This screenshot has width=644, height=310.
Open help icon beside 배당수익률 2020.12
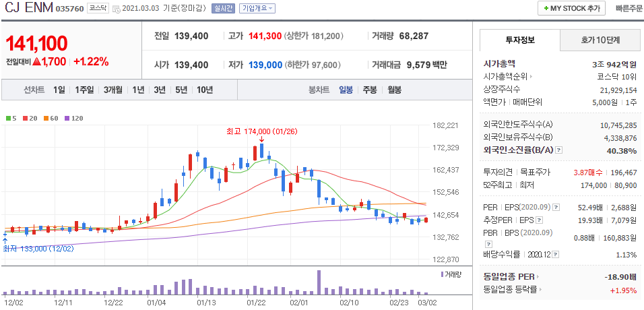point(556,255)
